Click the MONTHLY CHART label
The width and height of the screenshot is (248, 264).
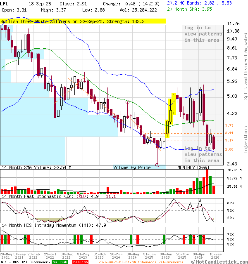click(x=193, y=167)
